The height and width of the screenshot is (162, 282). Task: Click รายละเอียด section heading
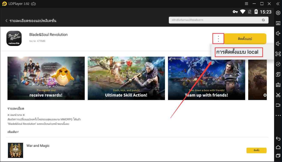[16, 108]
